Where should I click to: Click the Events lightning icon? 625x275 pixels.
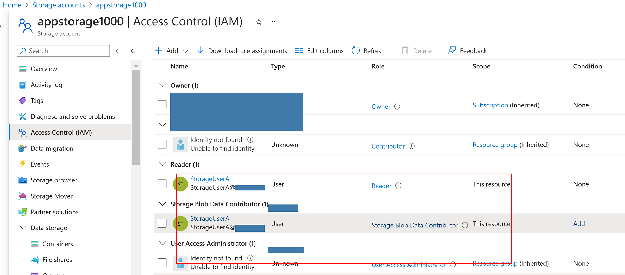pyautogui.click(x=23, y=164)
